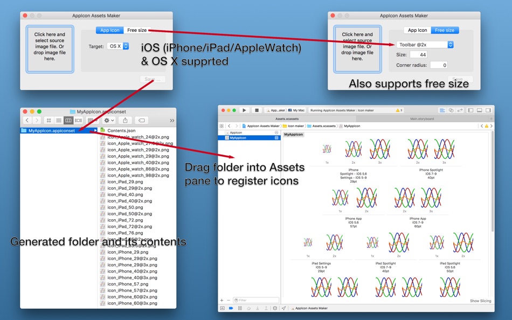Viewport: 512px width, 320px height.
Task: Click the Filter field in Xcode asset list
Action: [x=256, y=300]
